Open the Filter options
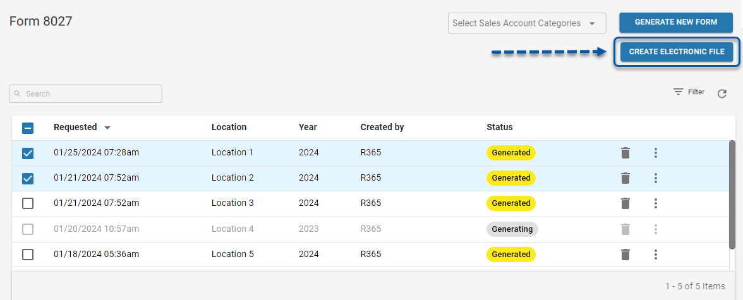 coord(689,92)
